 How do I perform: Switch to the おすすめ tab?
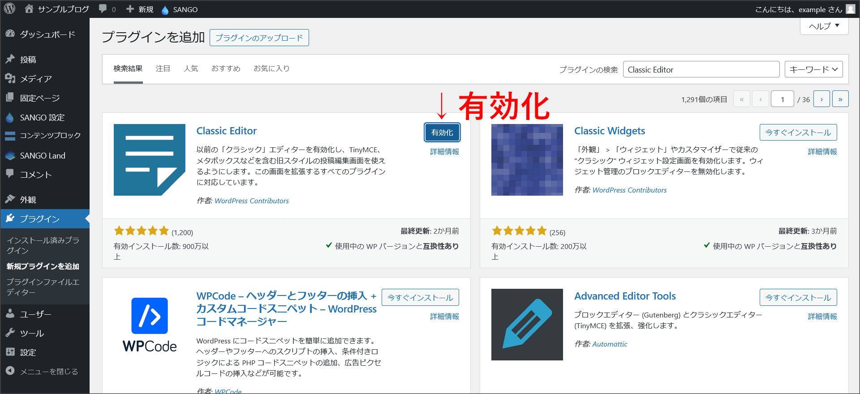(x=226, y=69)
